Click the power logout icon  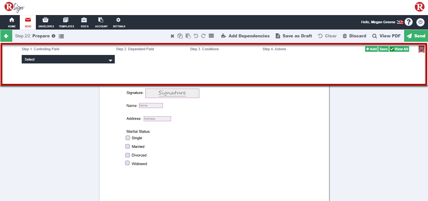point(420,22)
